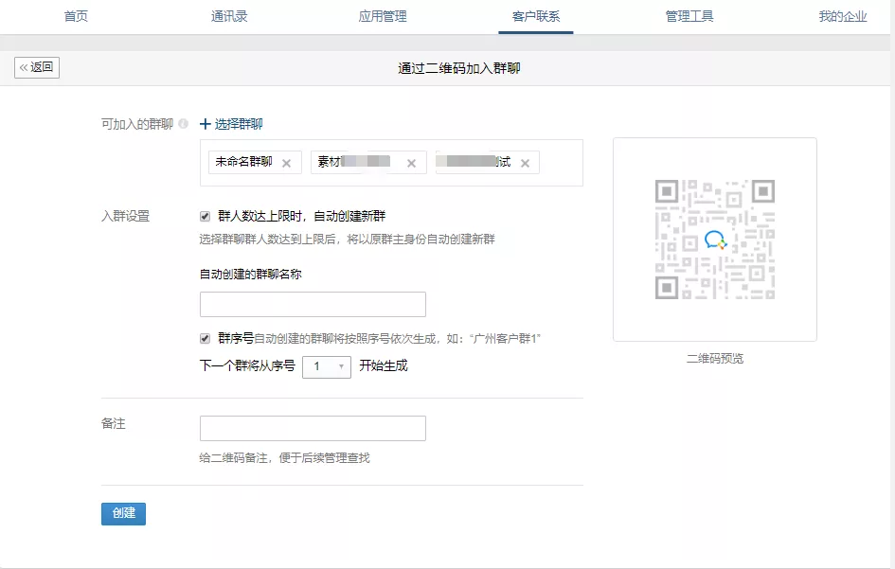Click the 备注 input field

coord(313,428)
